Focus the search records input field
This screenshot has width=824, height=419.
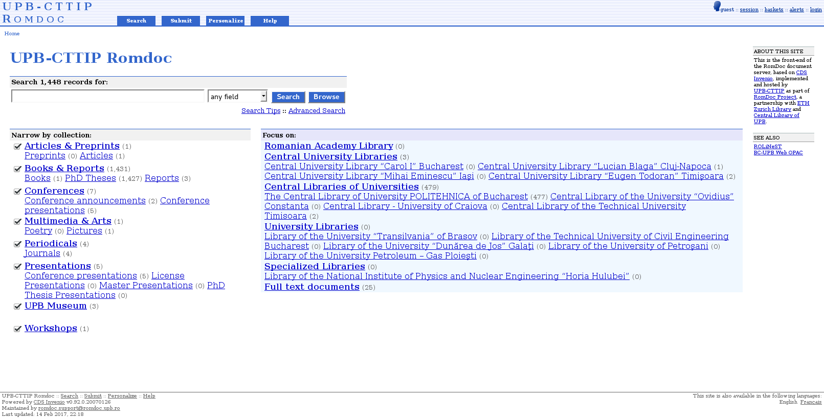(108, 96)
